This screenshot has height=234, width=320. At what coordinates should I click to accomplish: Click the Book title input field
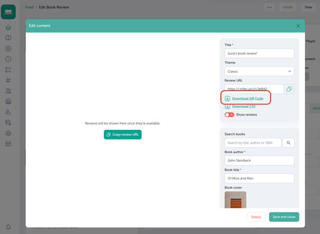click(259, 178)
